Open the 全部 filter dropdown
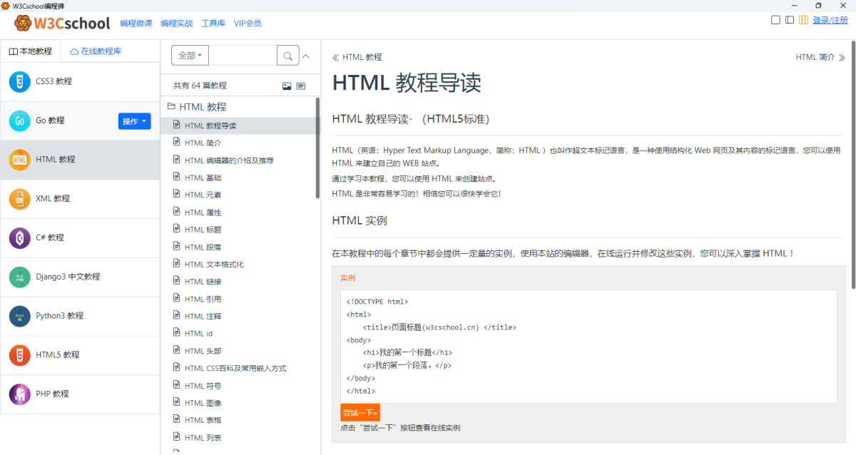This screenshot has width=856, height=455. (190, 56)
